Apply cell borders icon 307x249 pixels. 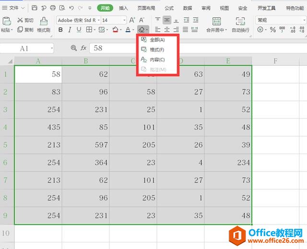click(x=89, y=30)
